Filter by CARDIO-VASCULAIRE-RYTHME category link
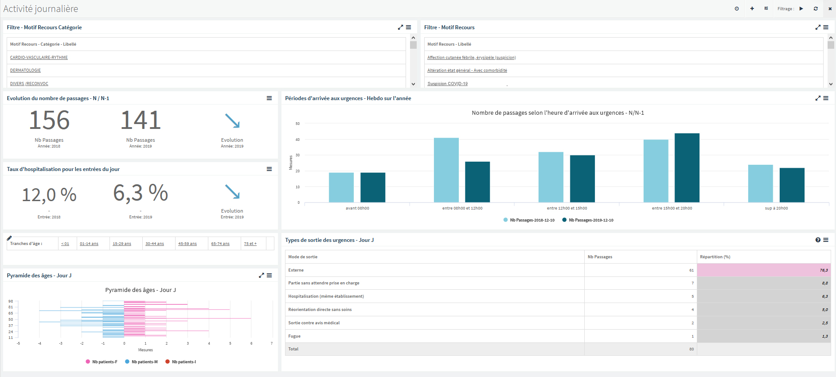836x377 pixels. [x=39, y=58]
